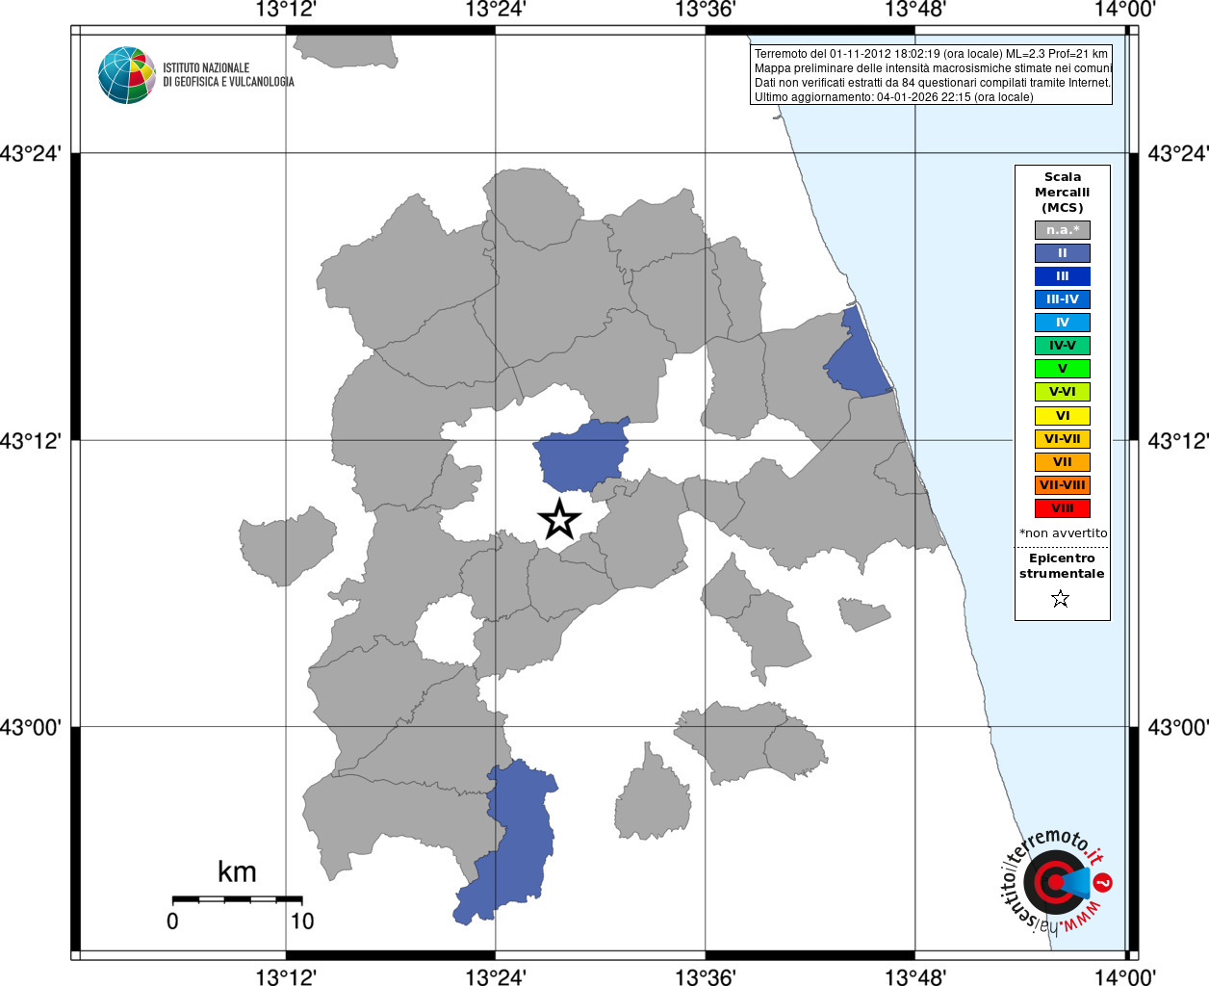Click the '10' scale bar value
Viewport: 1209px width, 986px height.
tap(302, 921)
